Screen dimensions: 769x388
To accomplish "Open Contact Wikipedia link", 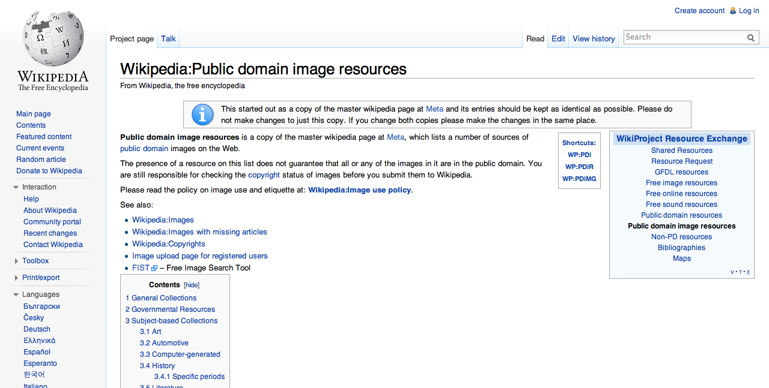I will point(53,245).
